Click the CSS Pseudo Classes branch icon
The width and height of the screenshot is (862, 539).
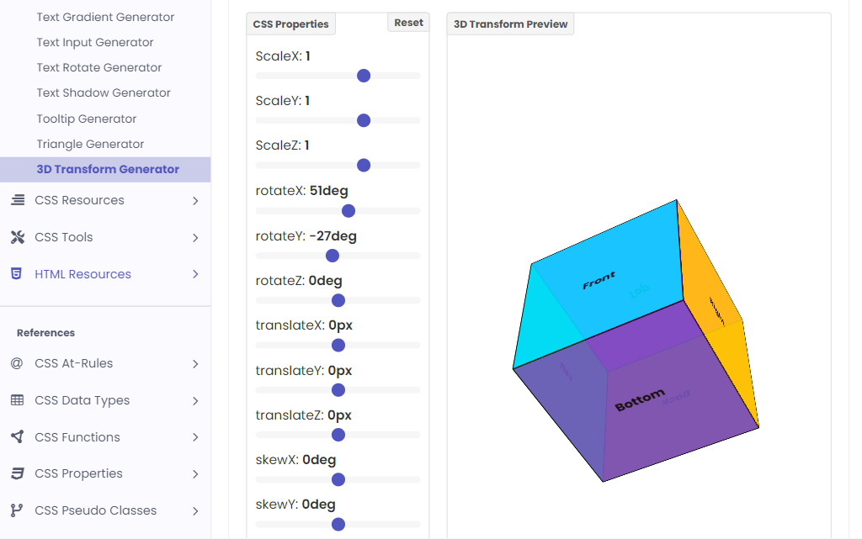point(17,510)
